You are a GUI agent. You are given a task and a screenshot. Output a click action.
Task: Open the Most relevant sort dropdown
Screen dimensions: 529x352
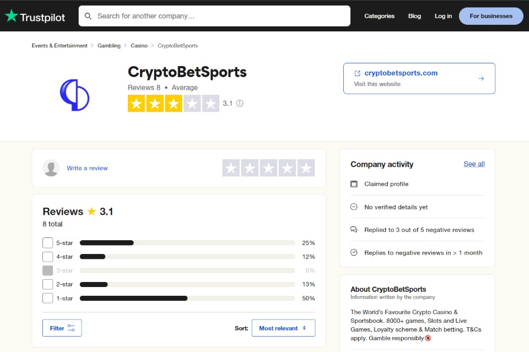point(283,327)
